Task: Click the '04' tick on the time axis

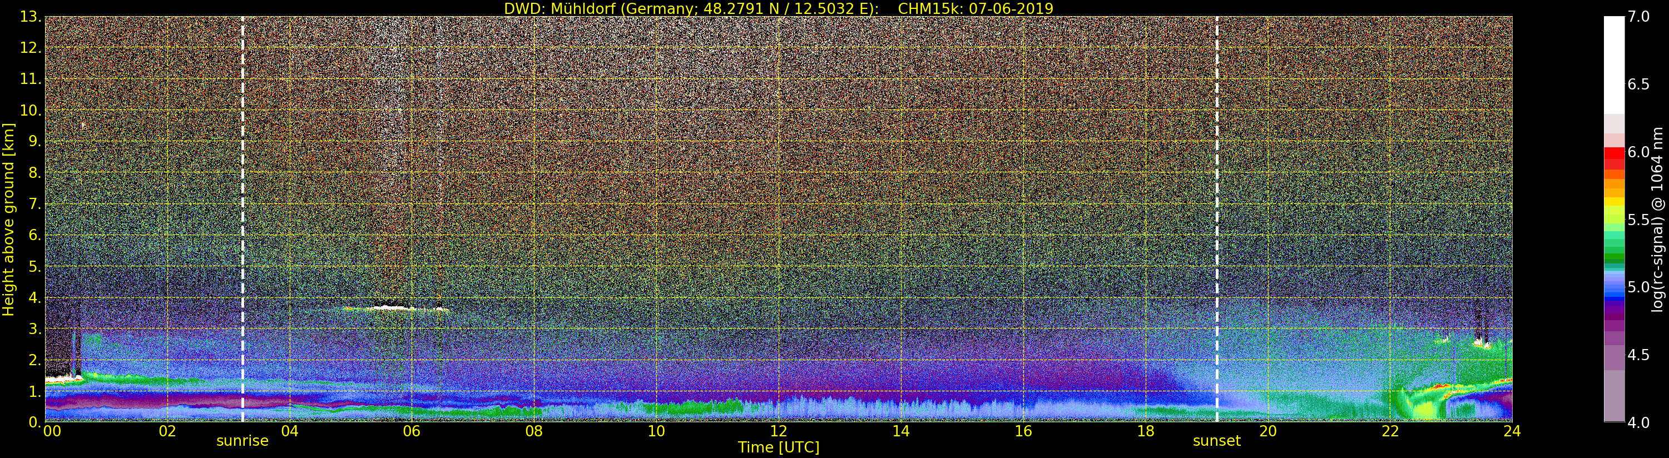Action: [290, 431]
